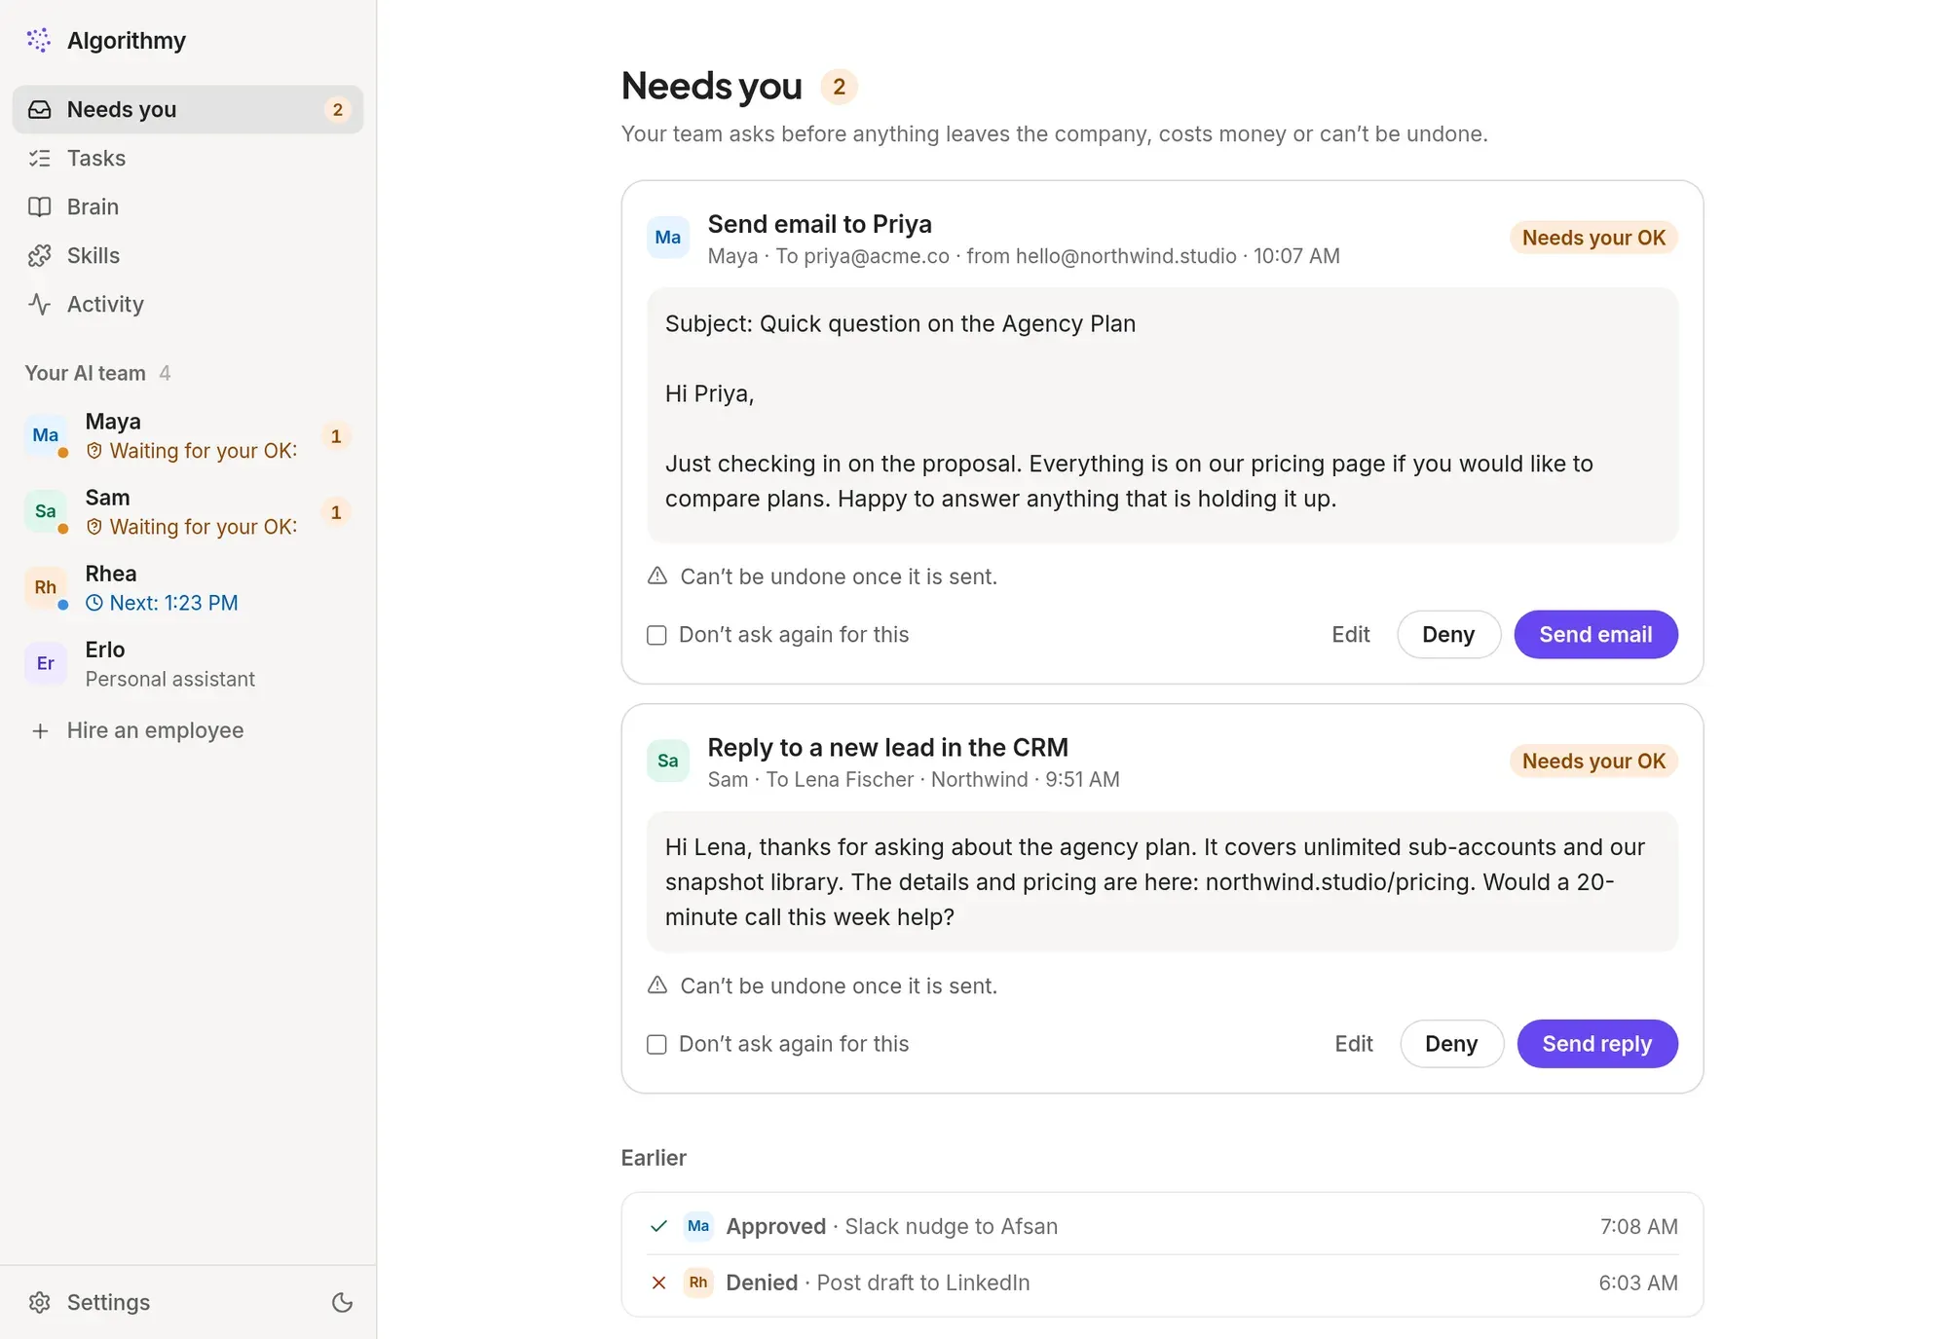Select Maya in the AI team list
1948x1339 pixels.
click(188, 435)
